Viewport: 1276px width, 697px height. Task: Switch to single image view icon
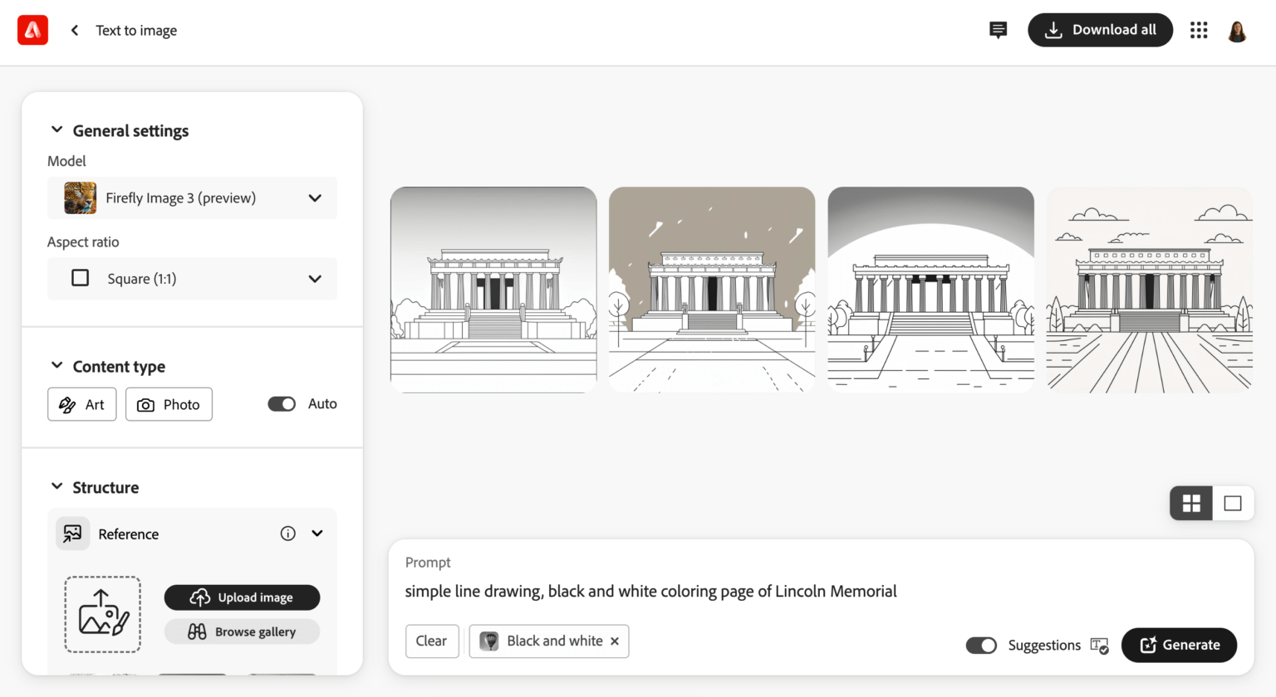point(1233,503)
